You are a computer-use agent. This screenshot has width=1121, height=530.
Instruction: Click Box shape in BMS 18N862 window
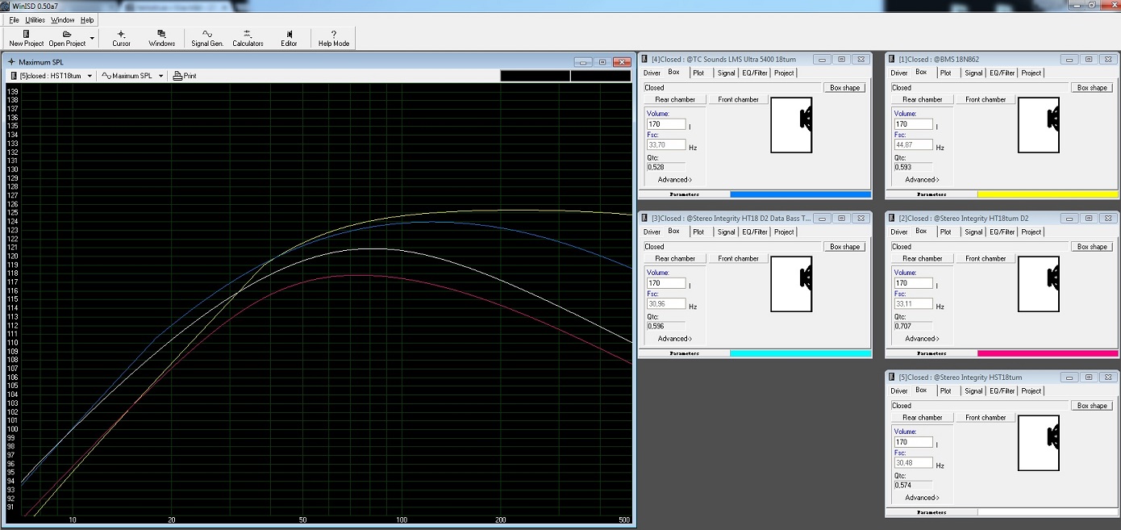pyautogui.click(x=1093, y=88)
